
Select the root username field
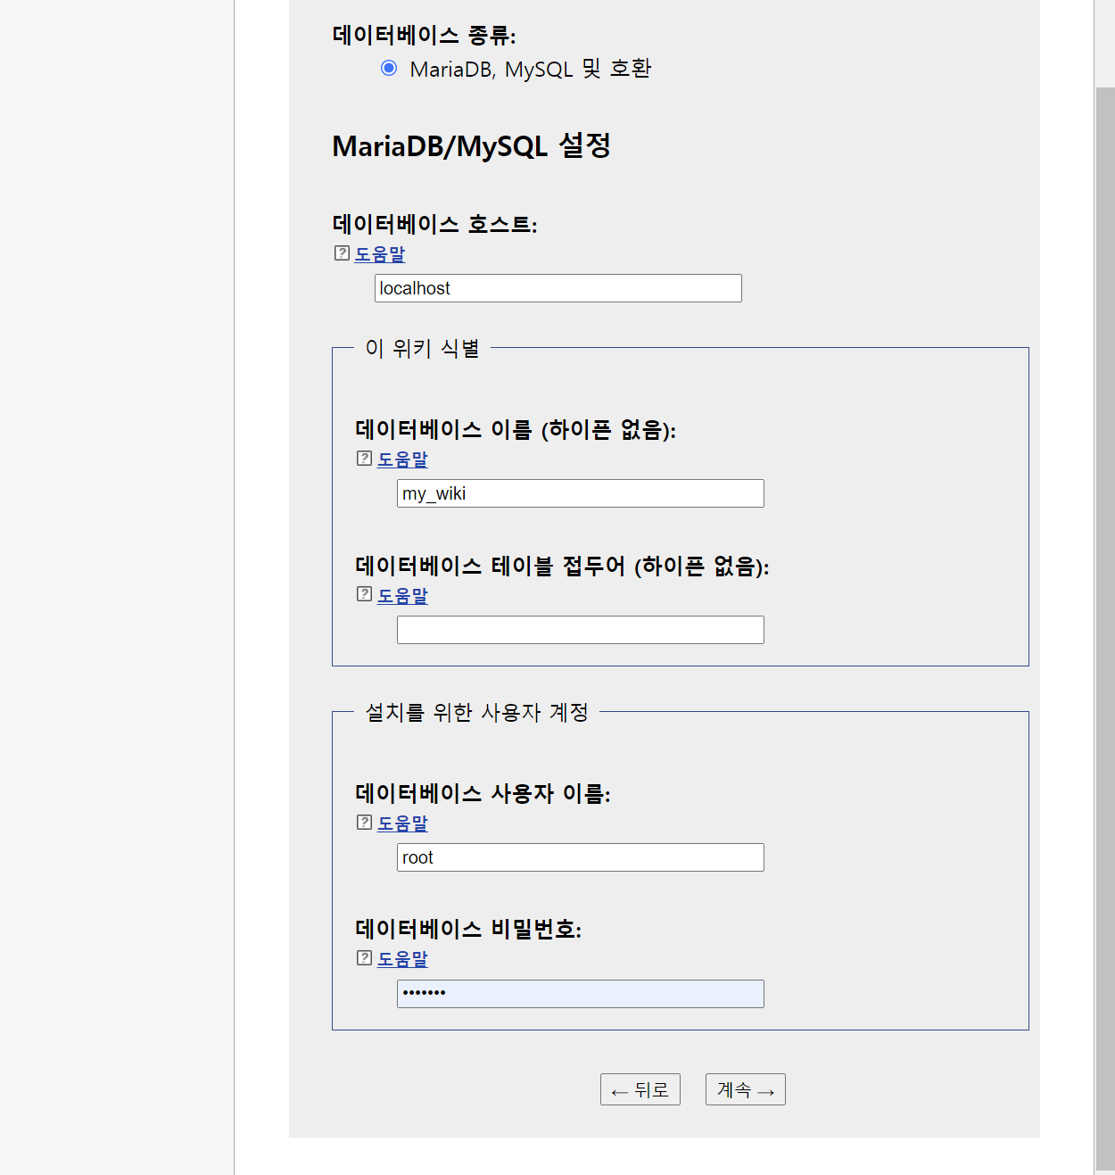click(x=580, y=856)
